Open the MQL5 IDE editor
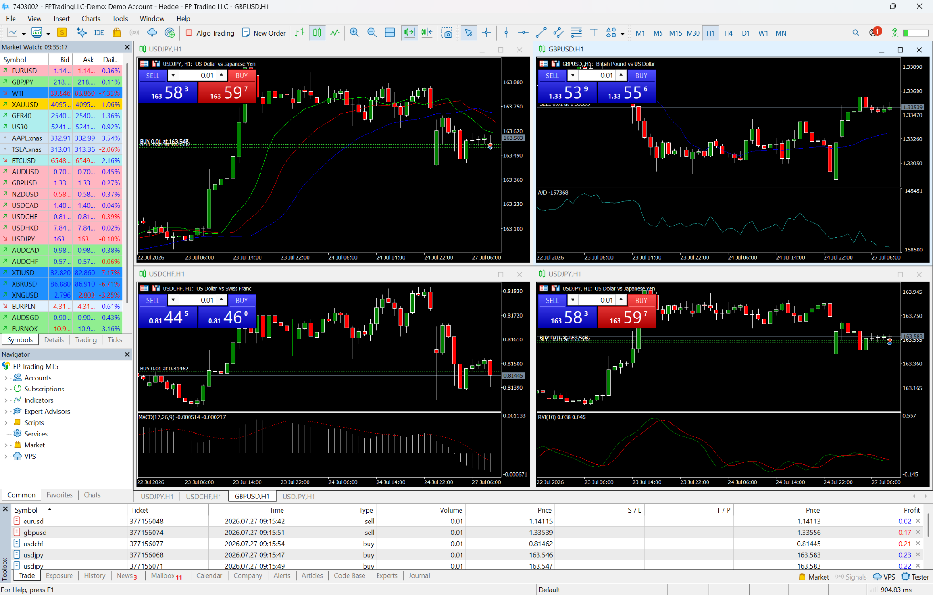 (x=99, y=33)
